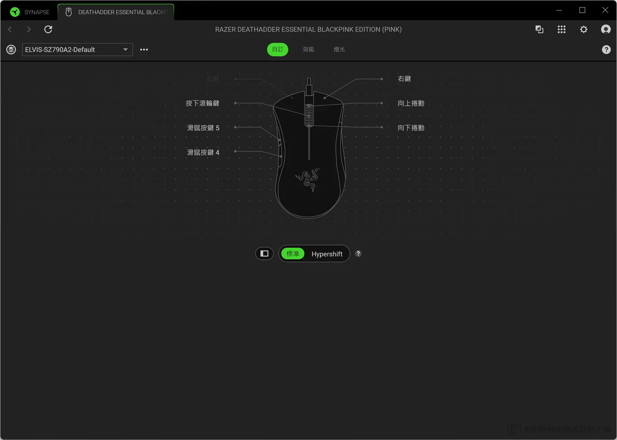The width and height of the screenshot is (617, 440).
Task: Click the profile stack icon
Action: [11, 49]
